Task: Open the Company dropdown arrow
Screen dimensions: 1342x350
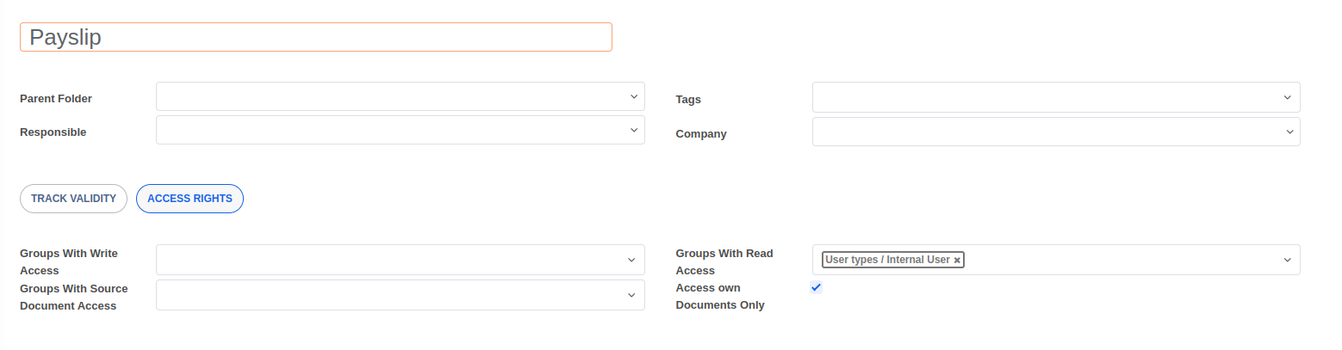Action: [x=1289, y=132]
